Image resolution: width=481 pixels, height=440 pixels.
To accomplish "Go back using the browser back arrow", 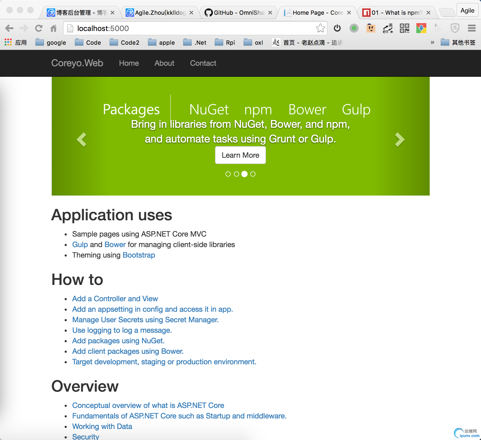I will pyautogui.click(x=9, y=28).
